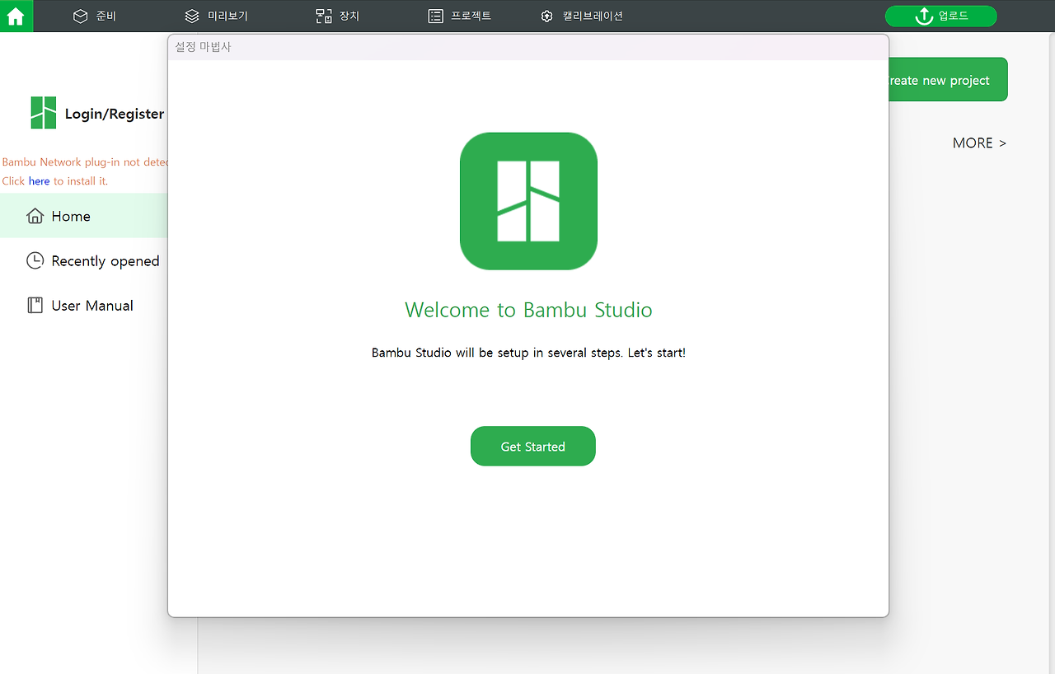Click Login/Register text

coord(115,114)
